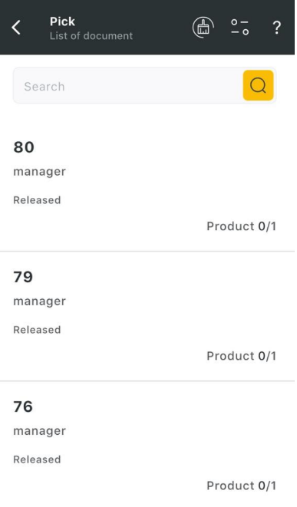Screen dimensions: 297x507
Task: Click Product 0/1 count for document 76
Action: pyautogui.click(x=241, y=486)
